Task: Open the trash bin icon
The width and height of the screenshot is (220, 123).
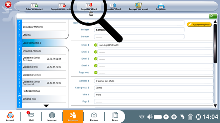Action: point(190,117)
